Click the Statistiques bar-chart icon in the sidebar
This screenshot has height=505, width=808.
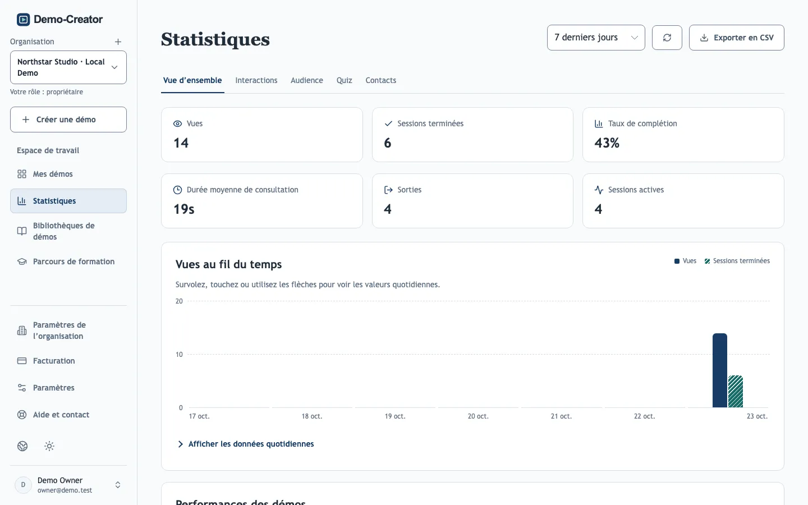point(22,201)
